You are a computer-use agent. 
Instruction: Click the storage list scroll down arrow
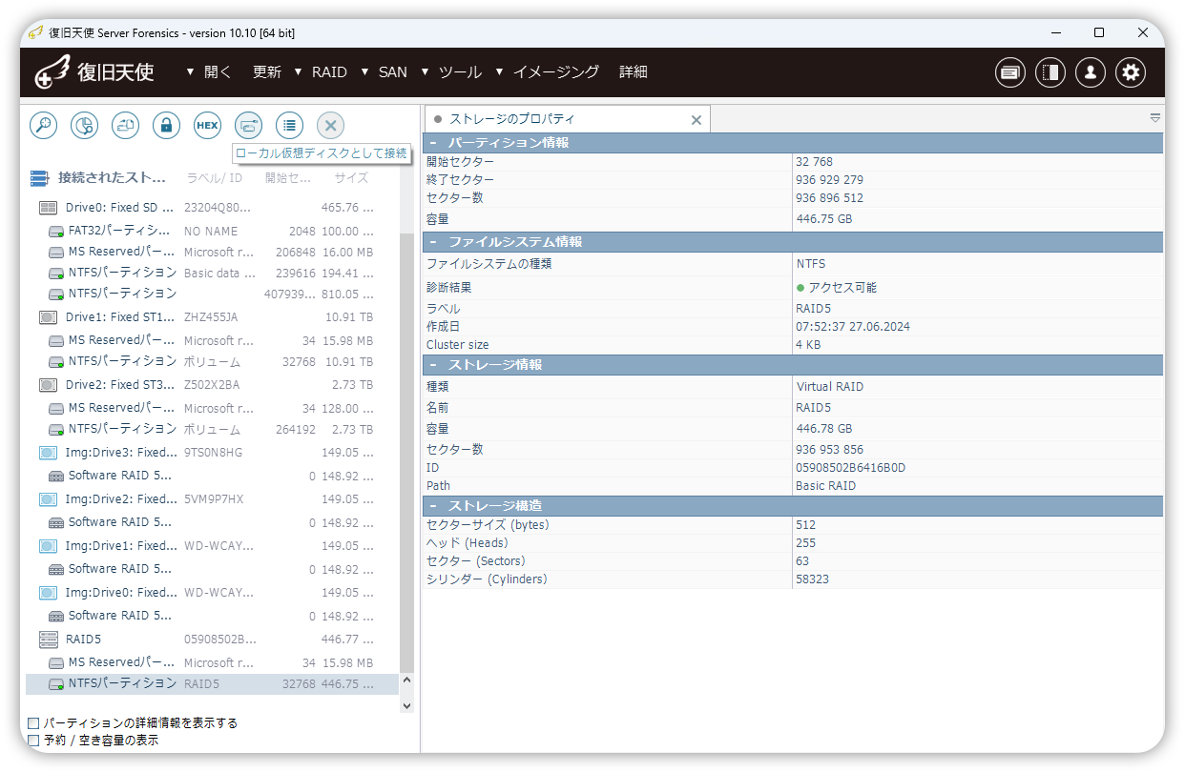(407, 706)
